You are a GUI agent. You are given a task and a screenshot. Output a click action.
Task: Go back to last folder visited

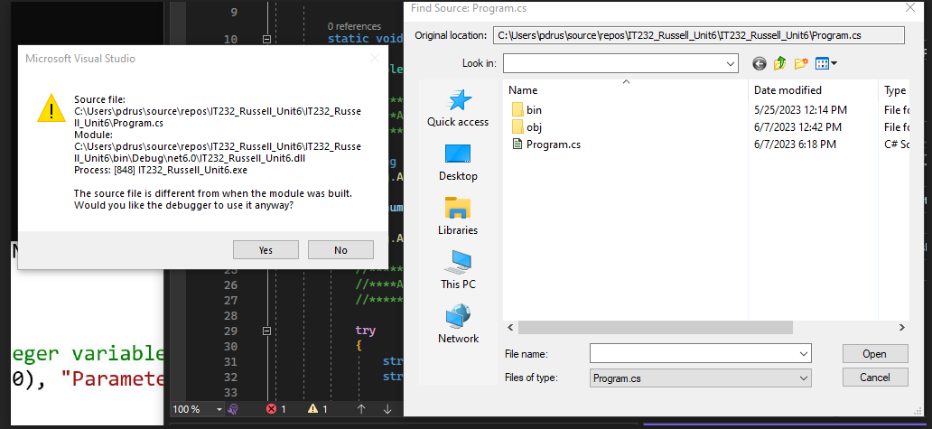tap(759, 63)
